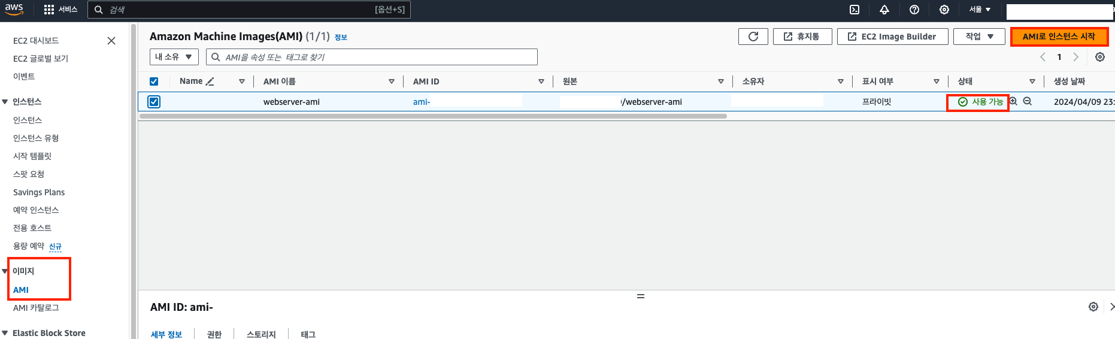Switch to the 세부 정보 tab
Screen dimensions: 1115x339
click(166, 334)
